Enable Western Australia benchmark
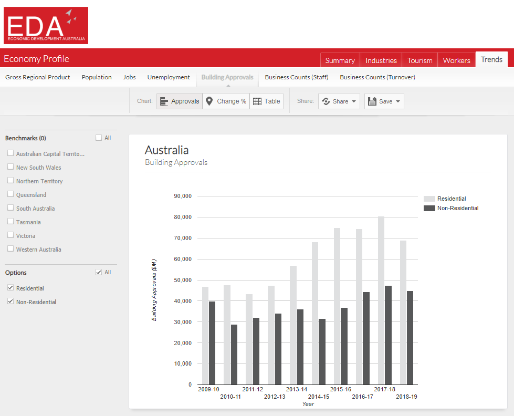Screen dimensions: 514x416 tap(11, 248)
